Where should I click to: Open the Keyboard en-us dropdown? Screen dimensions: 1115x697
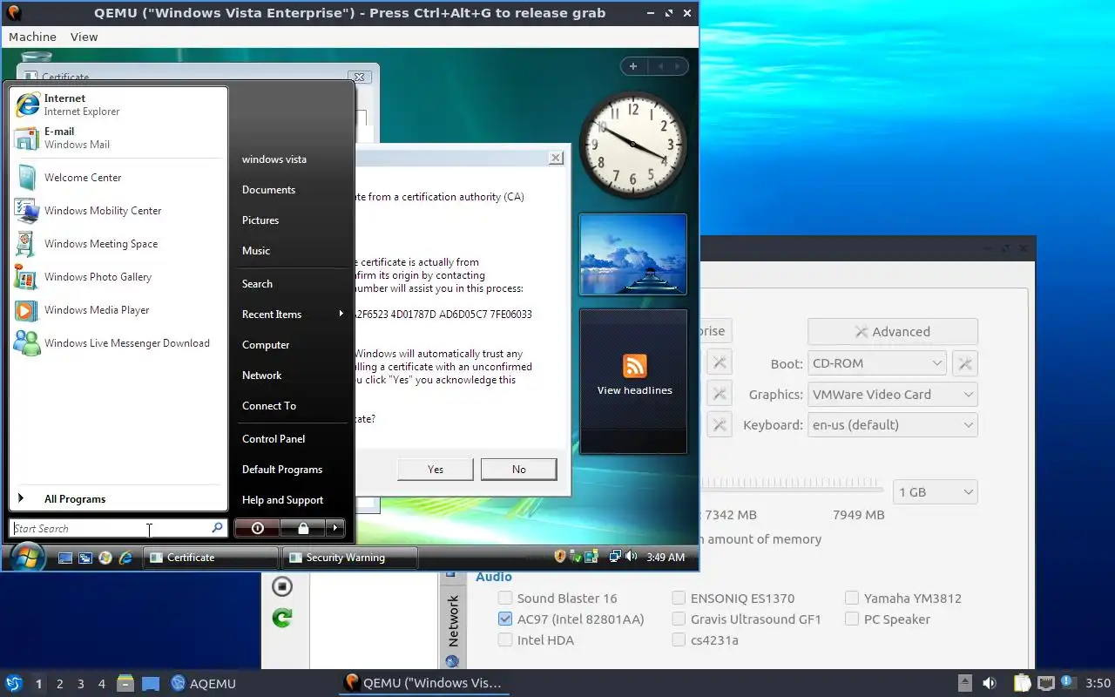(x=893, y=425)
